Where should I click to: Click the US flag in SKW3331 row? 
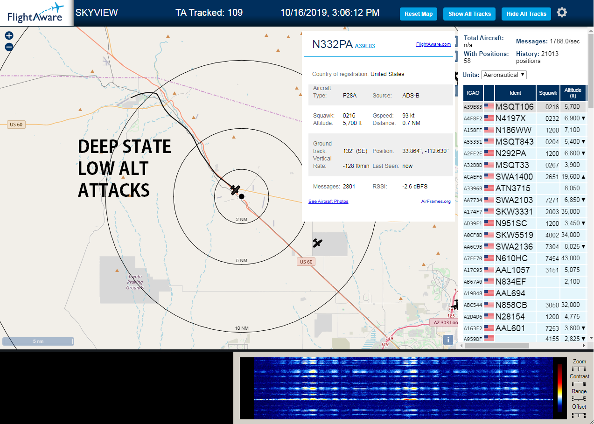point(489,212)
